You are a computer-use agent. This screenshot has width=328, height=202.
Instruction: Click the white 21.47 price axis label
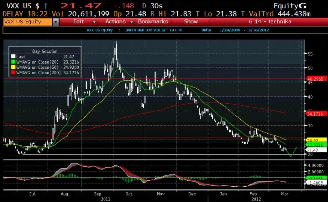click(x=316, y=150)
